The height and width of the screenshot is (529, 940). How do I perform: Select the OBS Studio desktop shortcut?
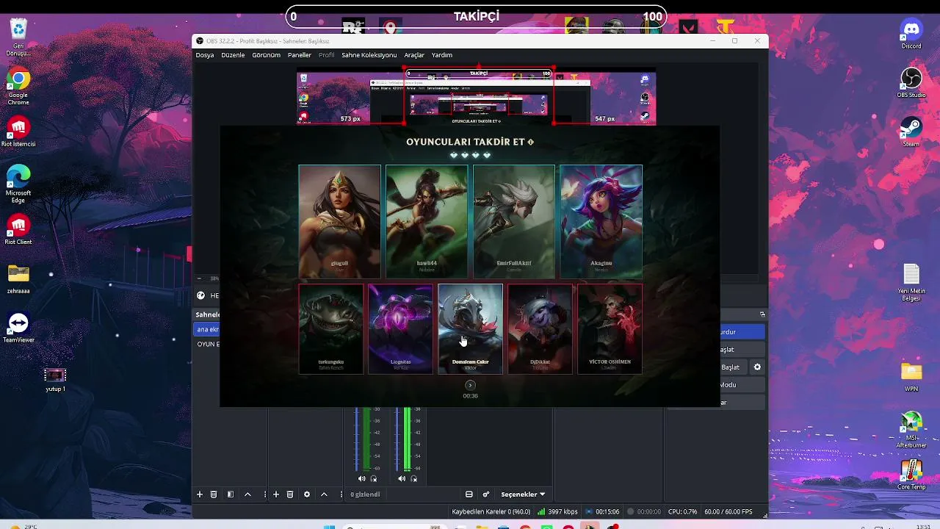click(x=911, y=82)
